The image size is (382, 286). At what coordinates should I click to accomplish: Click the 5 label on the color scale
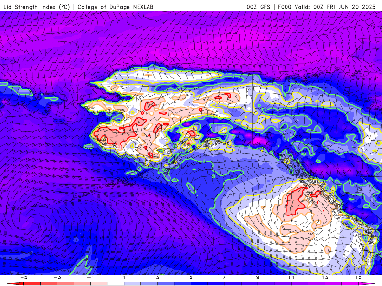point(191,277)
